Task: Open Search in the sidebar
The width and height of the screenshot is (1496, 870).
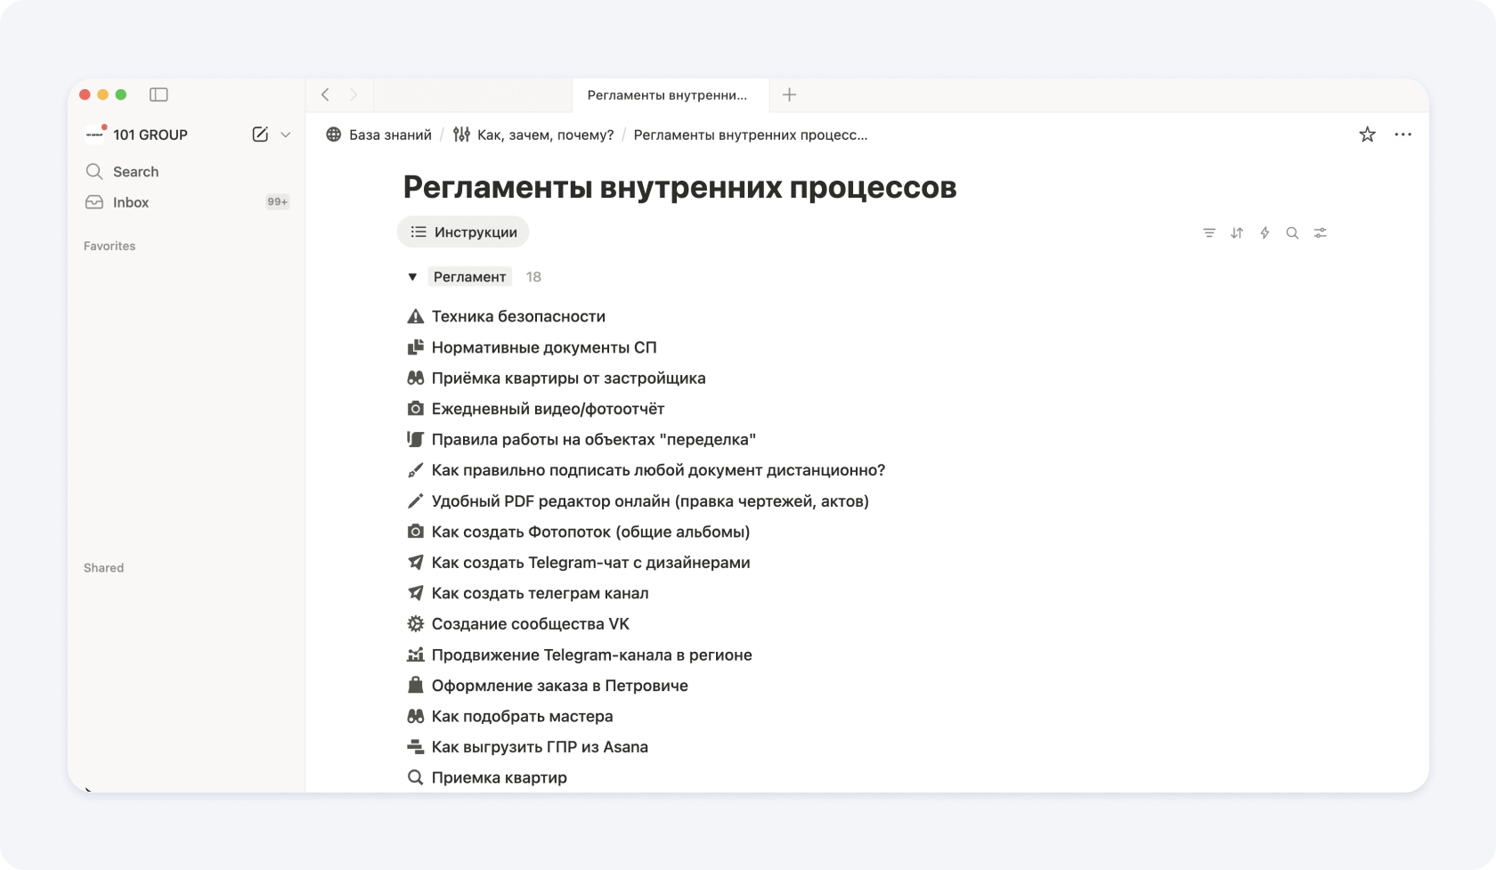Action: point(135,172)
